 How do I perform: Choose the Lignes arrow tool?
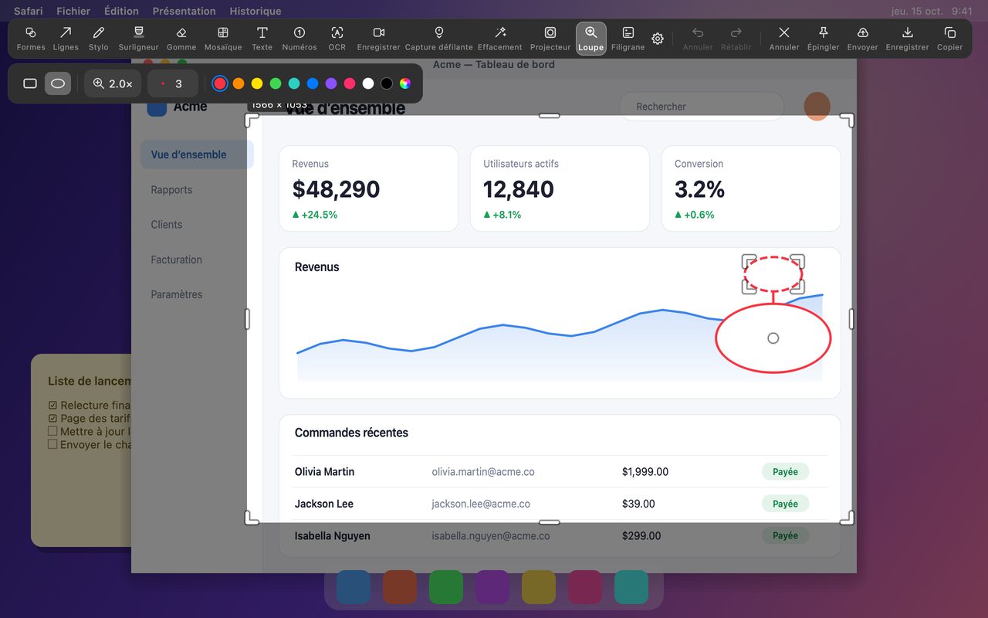[66, 39]
